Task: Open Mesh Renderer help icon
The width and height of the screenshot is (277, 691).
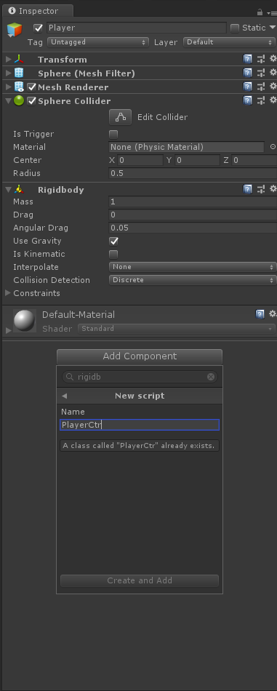Action: click(248, 87)
